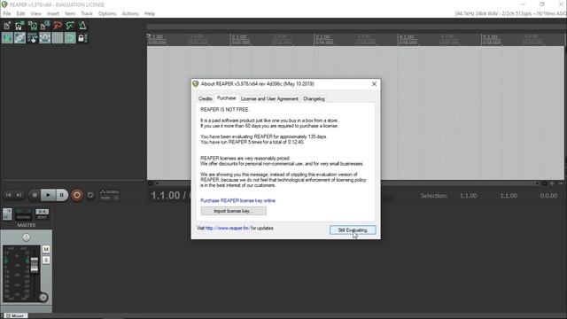Toggle the ripple editing toolbar icon

(32, 38)
